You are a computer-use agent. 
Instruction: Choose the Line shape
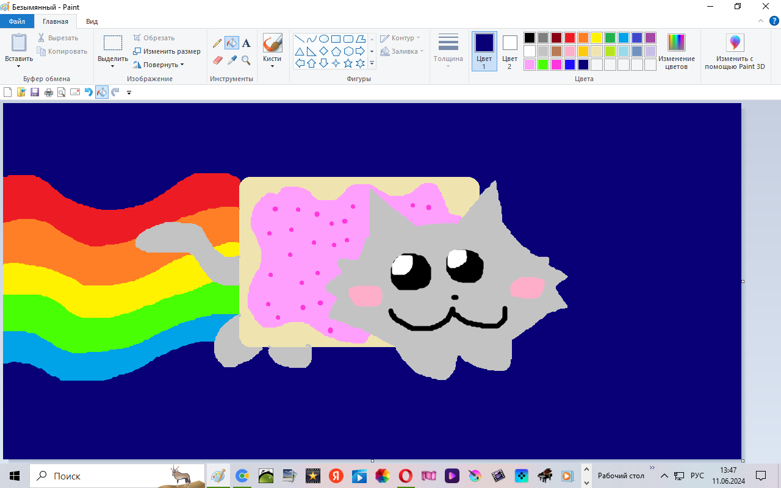click(300, 39)
